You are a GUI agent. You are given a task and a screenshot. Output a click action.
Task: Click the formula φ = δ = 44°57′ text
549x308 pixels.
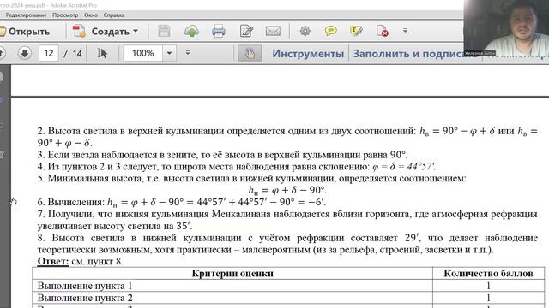[x=404, y=167]
